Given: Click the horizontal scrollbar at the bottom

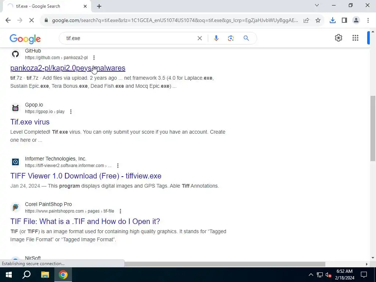Looking at the screenshot, I should (225, 264).
